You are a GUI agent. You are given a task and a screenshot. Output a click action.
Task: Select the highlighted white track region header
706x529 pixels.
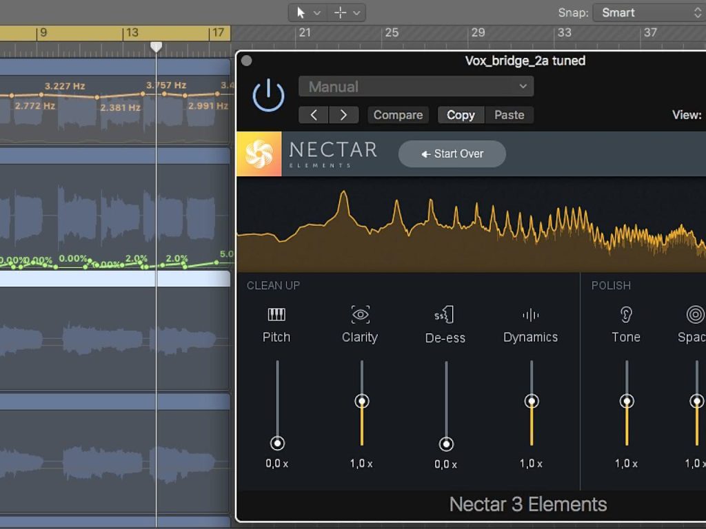(115, 279)
